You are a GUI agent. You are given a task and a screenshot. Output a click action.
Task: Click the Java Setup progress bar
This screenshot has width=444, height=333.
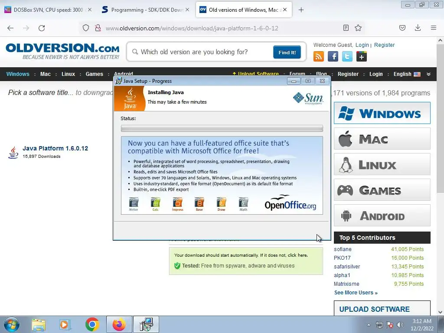point(222,128)
